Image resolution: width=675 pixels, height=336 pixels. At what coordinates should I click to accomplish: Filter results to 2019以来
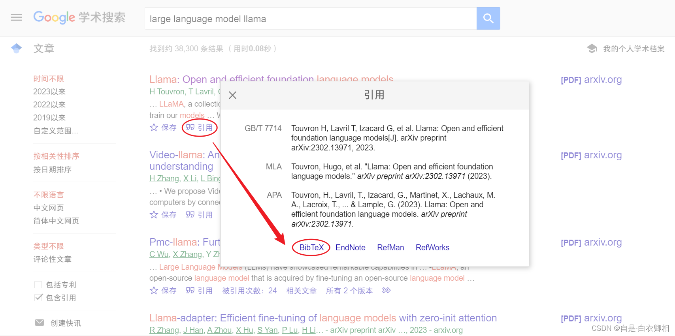pos(49,118)
